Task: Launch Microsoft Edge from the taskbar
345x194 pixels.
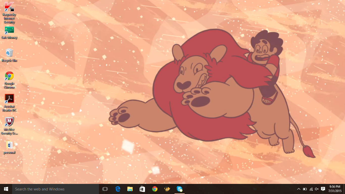Action: (118, 189)
